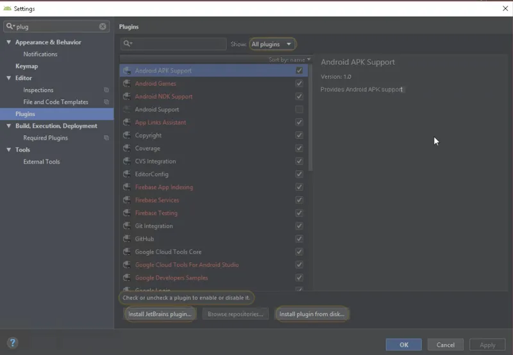Click the Android APK Support plugin icon
This screenshot has height=355, width=513.
pos(127,70)
